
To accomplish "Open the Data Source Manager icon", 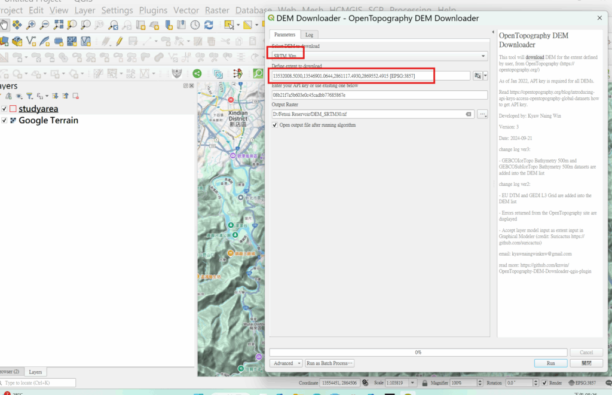I will tap(4, 41).
